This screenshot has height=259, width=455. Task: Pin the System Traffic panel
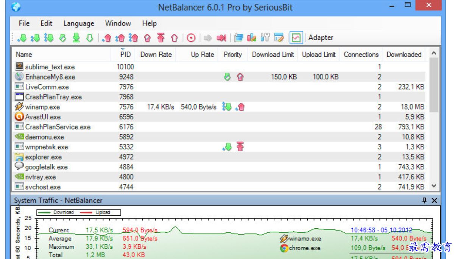pos(424,200)
